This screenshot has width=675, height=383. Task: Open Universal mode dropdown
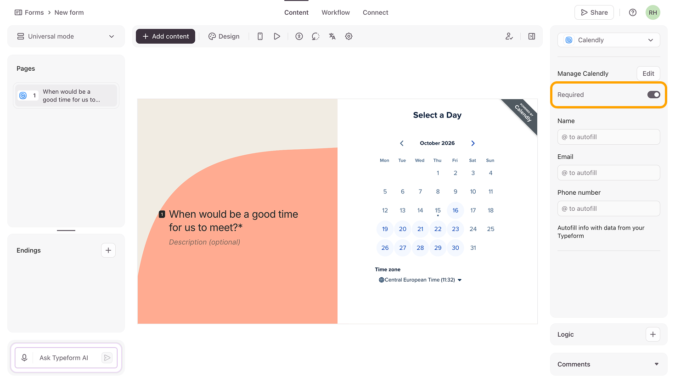[x=66, y=36]
